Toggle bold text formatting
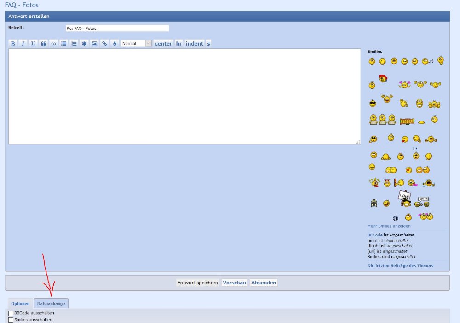Screen dimensions: 460x323 tap(13, 44)
